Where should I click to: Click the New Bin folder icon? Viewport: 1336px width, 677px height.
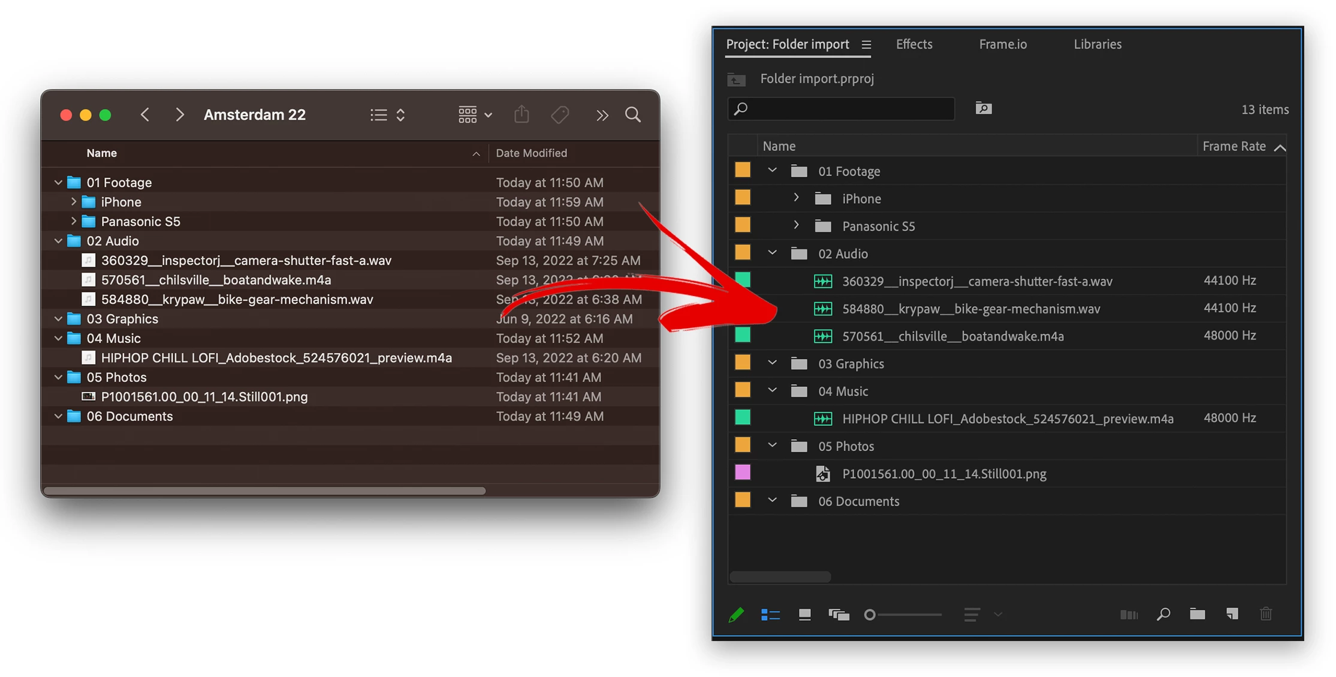(x=1197, y=614)
